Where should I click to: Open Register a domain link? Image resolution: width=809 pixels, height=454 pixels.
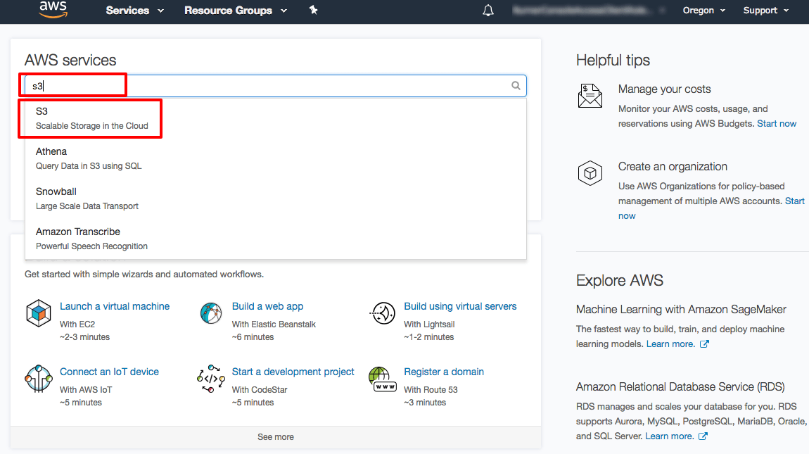point(444,372)
